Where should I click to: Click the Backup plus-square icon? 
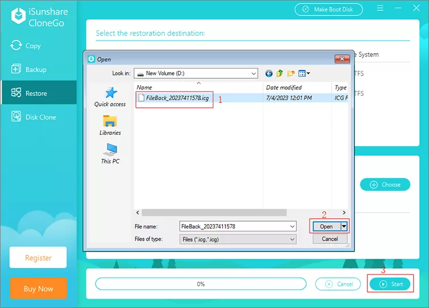pyautogui.click(x=16, y=69)
